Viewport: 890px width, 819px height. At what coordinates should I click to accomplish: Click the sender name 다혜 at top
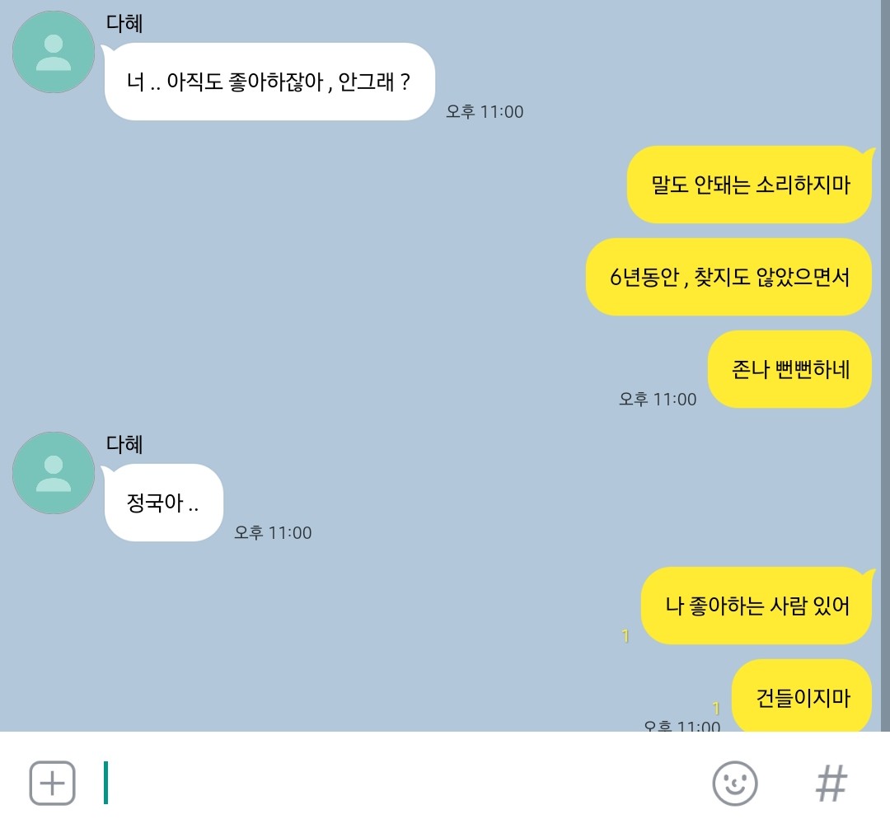click(124, 23)
